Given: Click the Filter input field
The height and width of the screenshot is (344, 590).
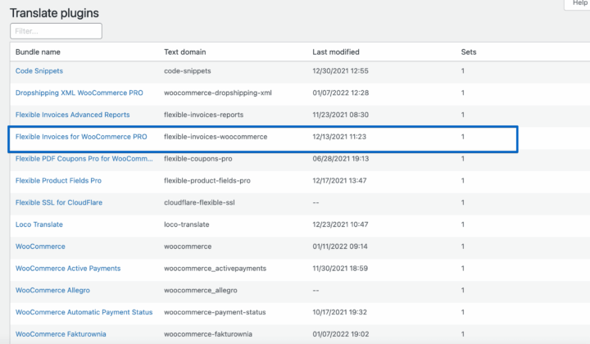Looking at the screenshot, I should pos(56,31).
